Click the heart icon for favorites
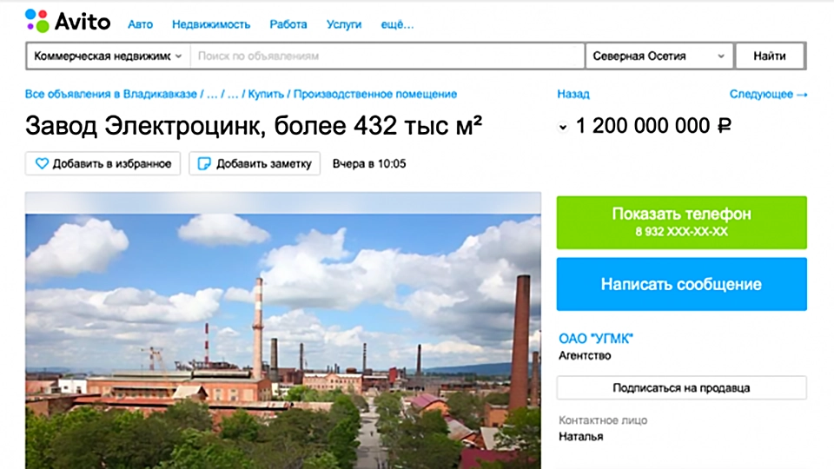 pyautogui.click(x=42, y=163)
